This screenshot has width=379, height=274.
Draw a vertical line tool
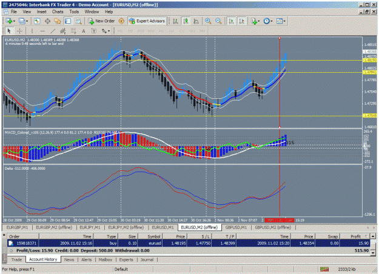[x=32, y=31]
